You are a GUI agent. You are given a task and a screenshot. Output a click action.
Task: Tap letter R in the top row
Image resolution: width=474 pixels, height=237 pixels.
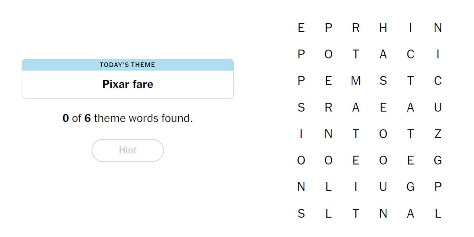pos(356,28)
